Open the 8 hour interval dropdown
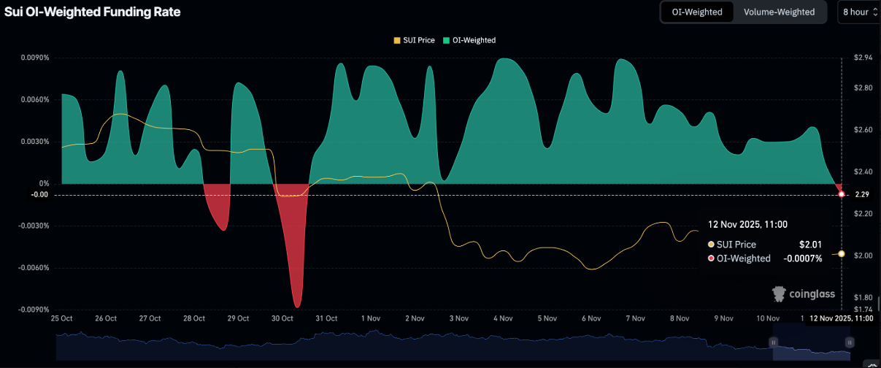 point(858,12)
